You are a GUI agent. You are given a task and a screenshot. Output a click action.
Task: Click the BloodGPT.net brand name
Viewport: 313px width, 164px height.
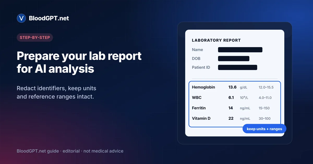pyautogui.click(x=49, y=18)
